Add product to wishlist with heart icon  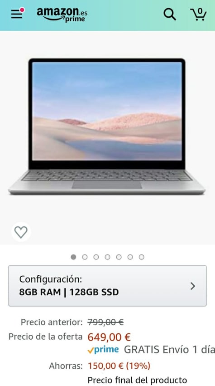point(21,232)
